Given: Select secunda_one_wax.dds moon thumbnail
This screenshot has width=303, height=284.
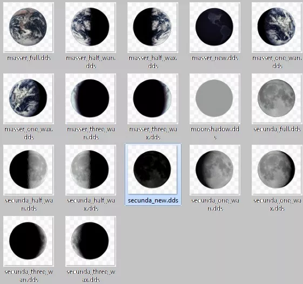Looking at the screenshot, I should pyautogui.click(x=277, y=170).
